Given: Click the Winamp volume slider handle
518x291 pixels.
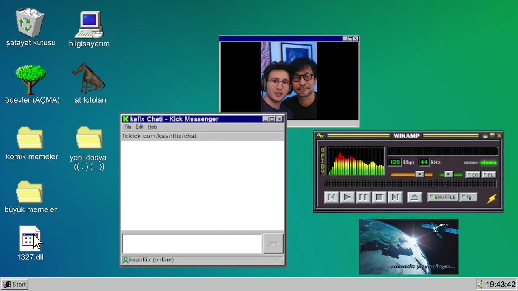Looking at the screenshot, I should pyautogui.click(x=419, y=174).
